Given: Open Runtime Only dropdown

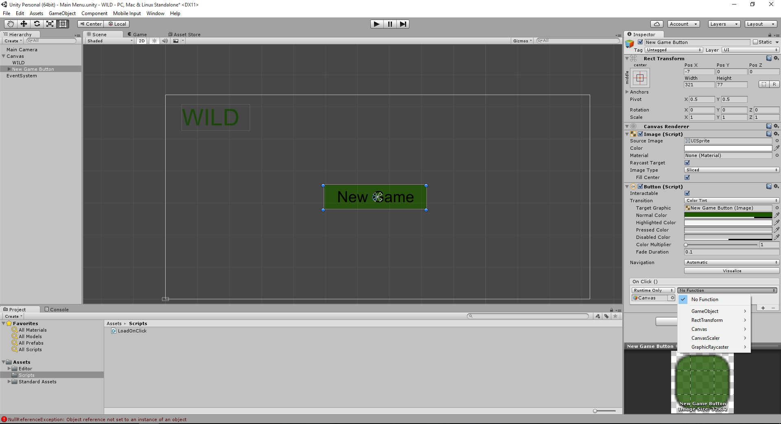Looking at the screenshot, I should [653, 291].
